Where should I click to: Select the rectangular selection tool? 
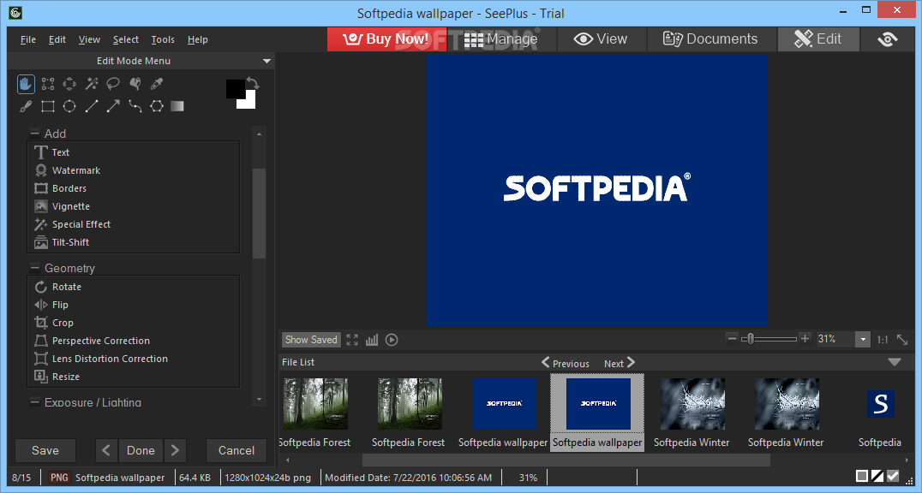pyautogui.click(x=48, y=84)
